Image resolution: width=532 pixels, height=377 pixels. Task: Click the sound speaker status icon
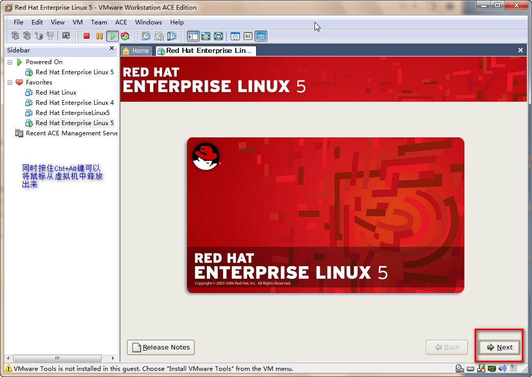(503, 368)
